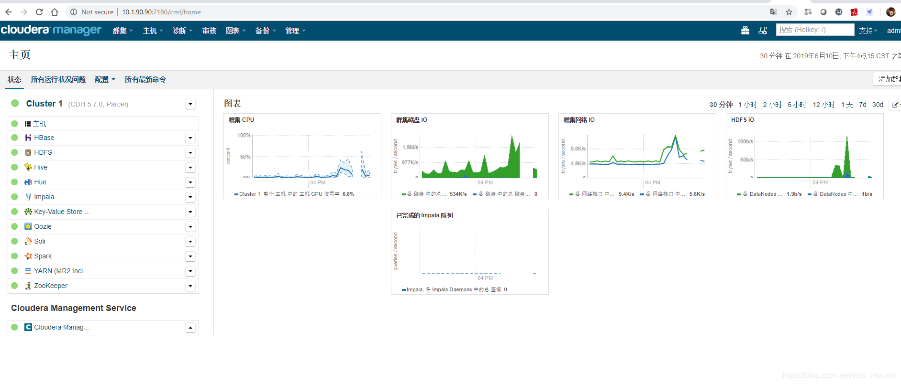The image size is (901, 384).
Task: Open the Cloudera Management Service actions dropdown
Action: [190, 328]
